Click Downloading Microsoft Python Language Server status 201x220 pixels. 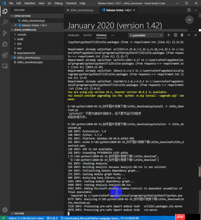point(100,218)
